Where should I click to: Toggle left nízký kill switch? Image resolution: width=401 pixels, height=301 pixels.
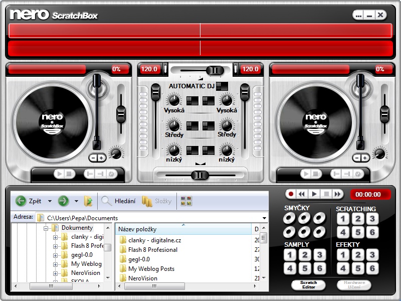pos(192,151)
